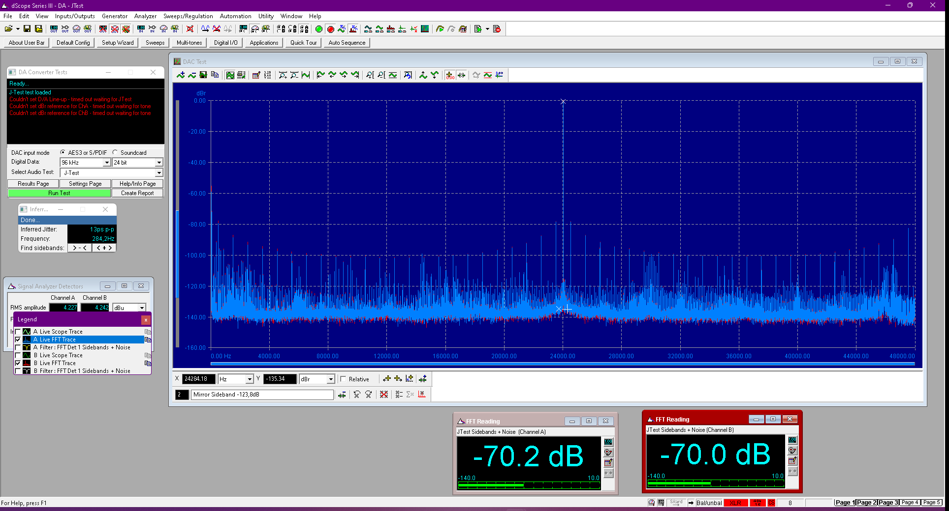The image size is (949, 511).
Task: Click the Delete all markers red X icon
Action: (384, 395)
